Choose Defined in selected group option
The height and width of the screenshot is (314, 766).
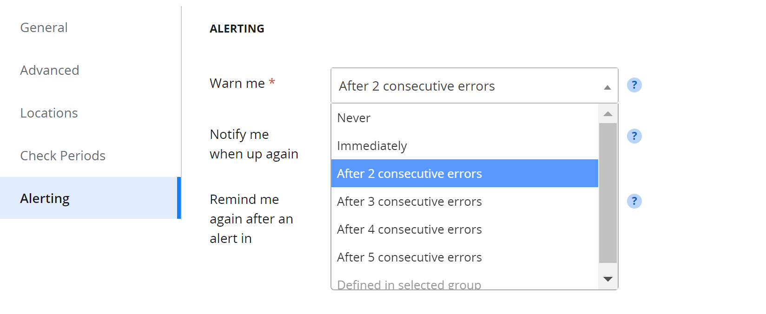[409, 284]
